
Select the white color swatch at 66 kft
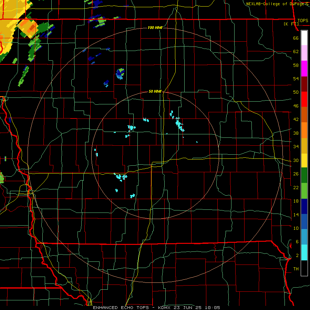pyautogui.click(x=304, y=38)
